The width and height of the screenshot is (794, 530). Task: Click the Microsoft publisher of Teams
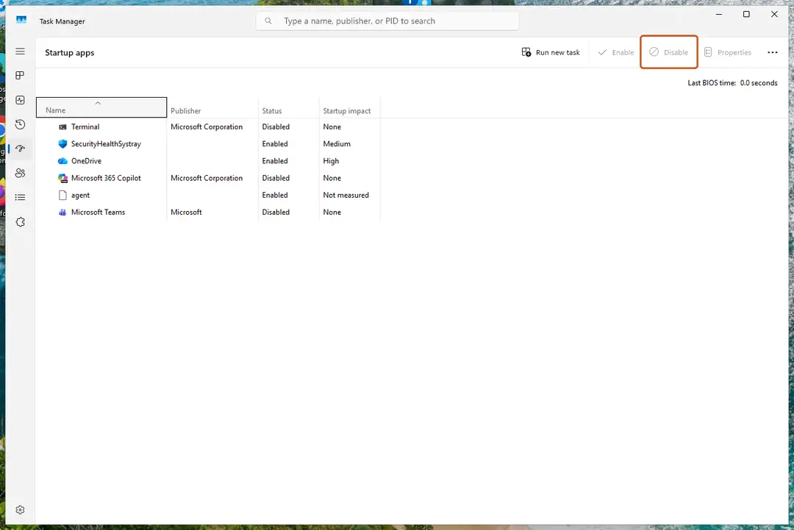point(186,212)
